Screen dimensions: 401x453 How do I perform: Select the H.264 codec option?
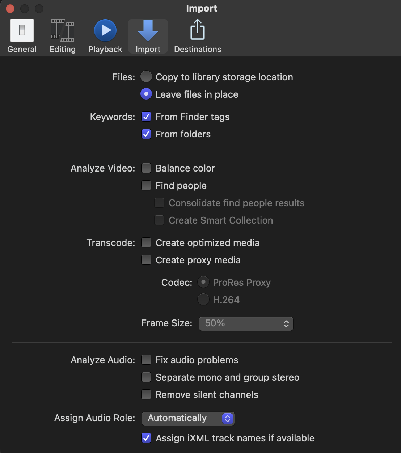click(203, 299)
